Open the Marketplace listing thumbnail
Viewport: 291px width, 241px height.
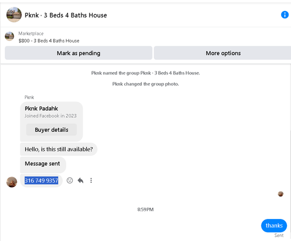pos(9,37)
